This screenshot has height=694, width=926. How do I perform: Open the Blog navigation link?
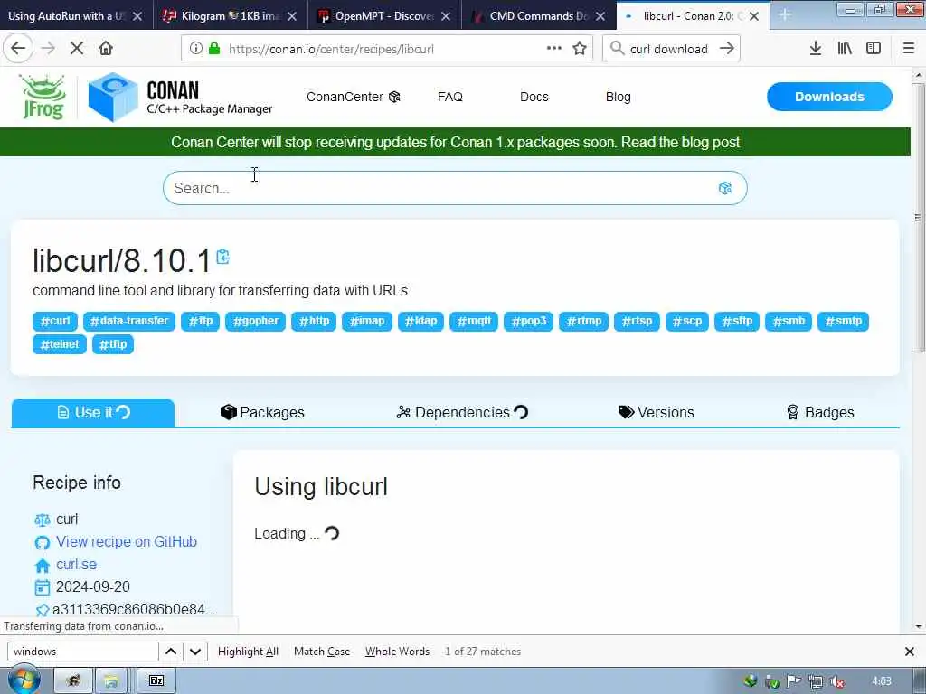[618, 97]
